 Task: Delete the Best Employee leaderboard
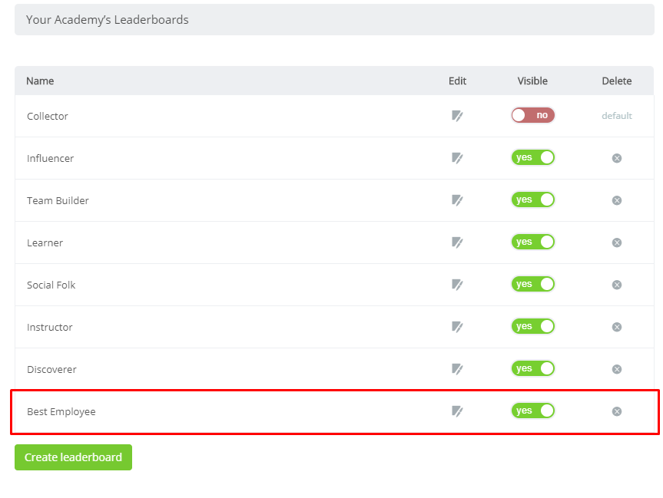tap(616, 411)
